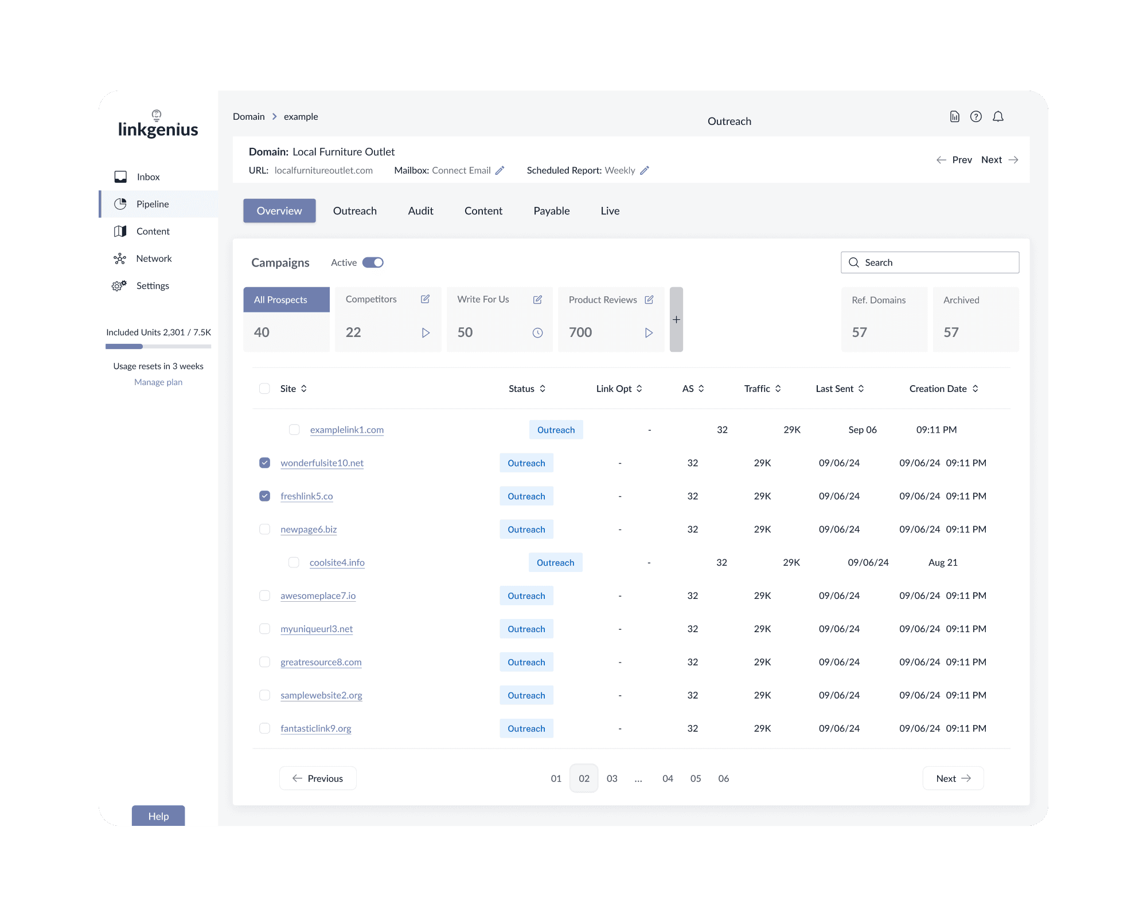The image size is (1147, 917).
Task: Click the breadcrumb chevron after Domain
Action: (x=275, y=116)
